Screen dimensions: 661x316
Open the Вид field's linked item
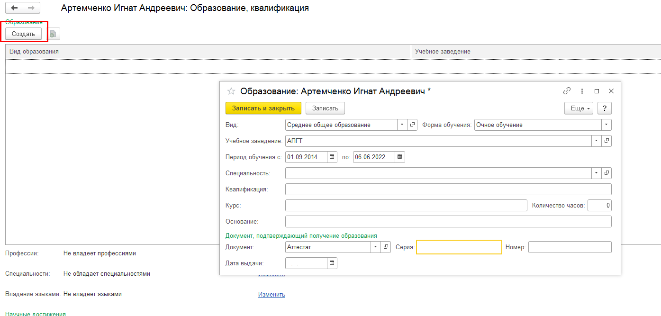click(x=412, y=125)
